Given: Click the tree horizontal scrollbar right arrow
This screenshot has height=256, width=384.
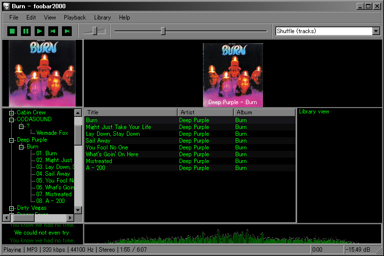Looking at the screenshot, I should (x=70, y=218).
